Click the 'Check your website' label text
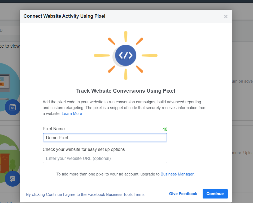Viewport: 253px width, 203px height. [x=84, y=149]
